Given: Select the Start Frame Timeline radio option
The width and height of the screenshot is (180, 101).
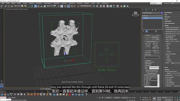Looking at the screenshot, I should pos(146,46).
